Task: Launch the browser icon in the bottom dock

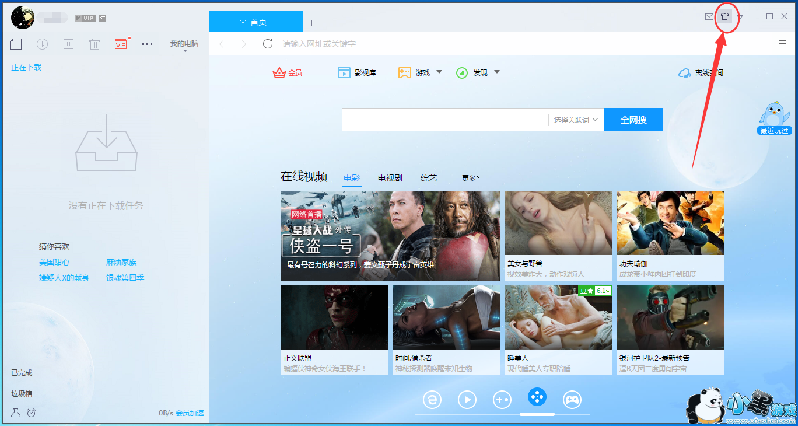Action: (x=432, y=399)
